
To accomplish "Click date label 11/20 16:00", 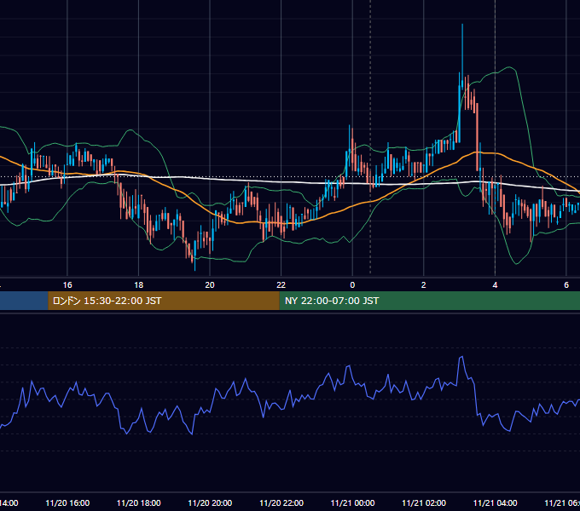I will pos(67,502).
